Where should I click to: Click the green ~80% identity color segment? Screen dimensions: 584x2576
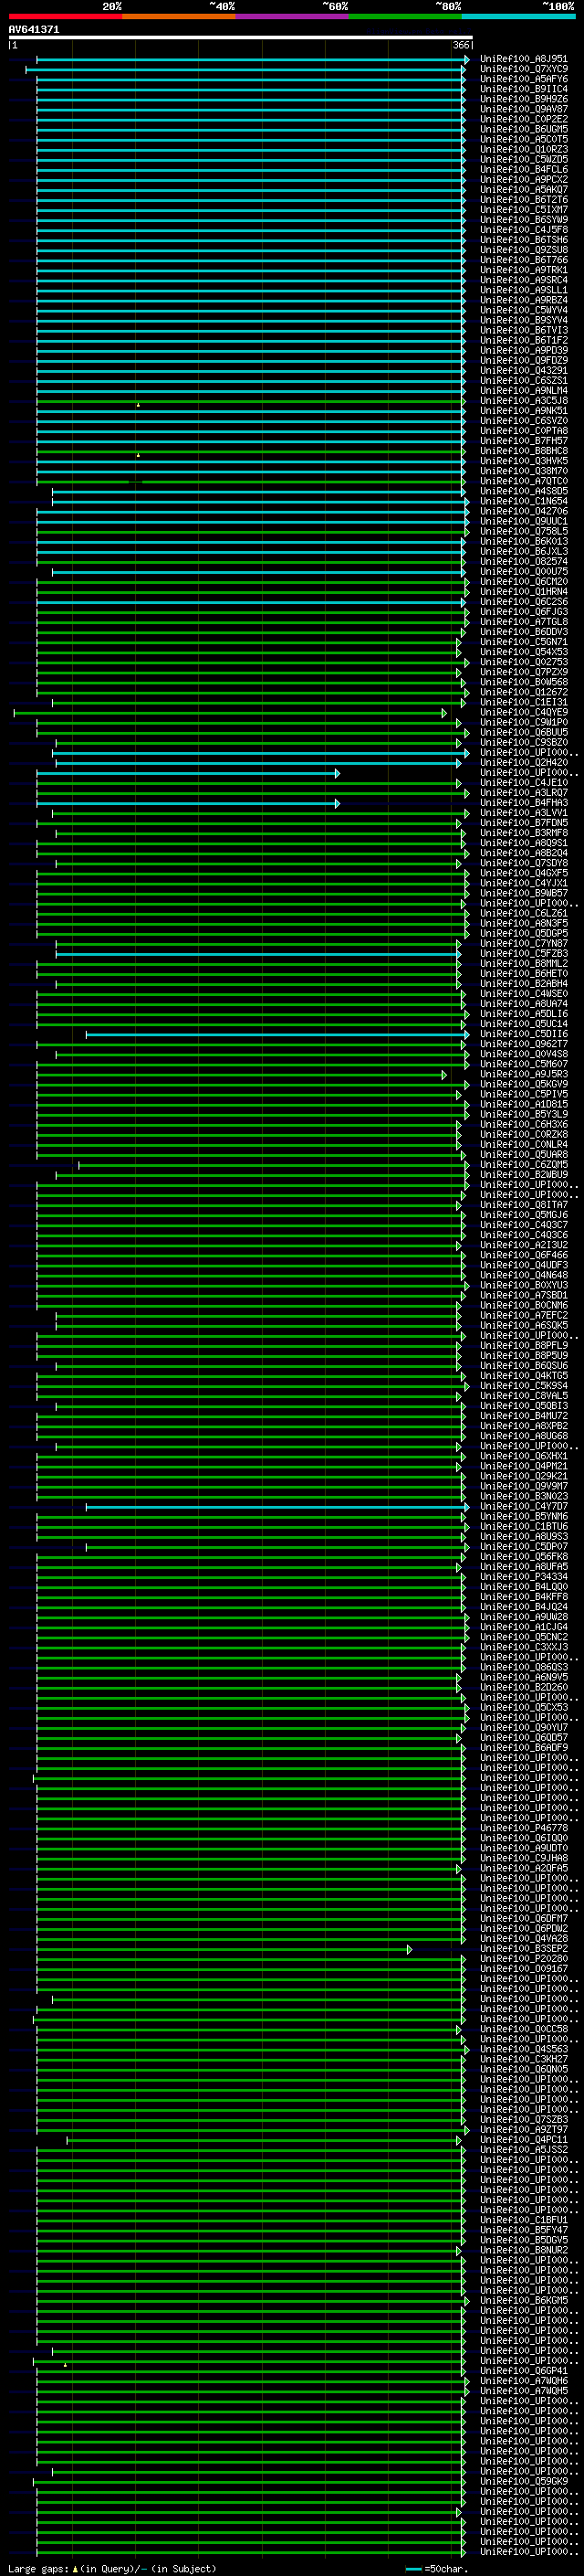tap(405, 16)
